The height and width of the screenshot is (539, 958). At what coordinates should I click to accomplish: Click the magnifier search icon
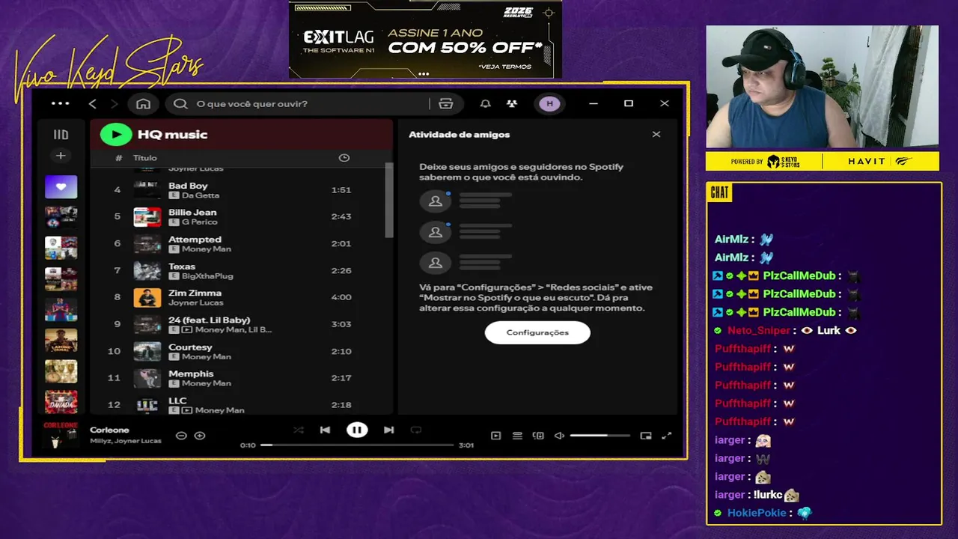pyautogui.click(x=180, y=103)
